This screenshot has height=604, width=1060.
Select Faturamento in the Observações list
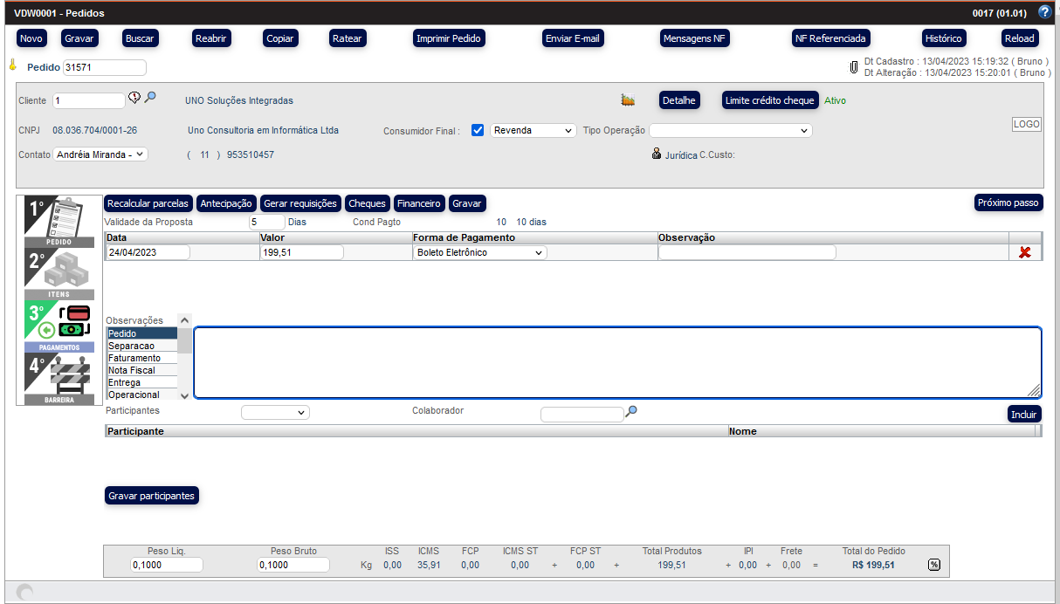[134, 358]
